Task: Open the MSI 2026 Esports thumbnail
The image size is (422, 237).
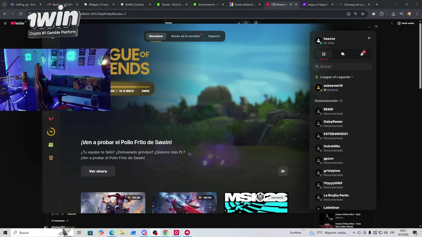Action: point(256,203)
